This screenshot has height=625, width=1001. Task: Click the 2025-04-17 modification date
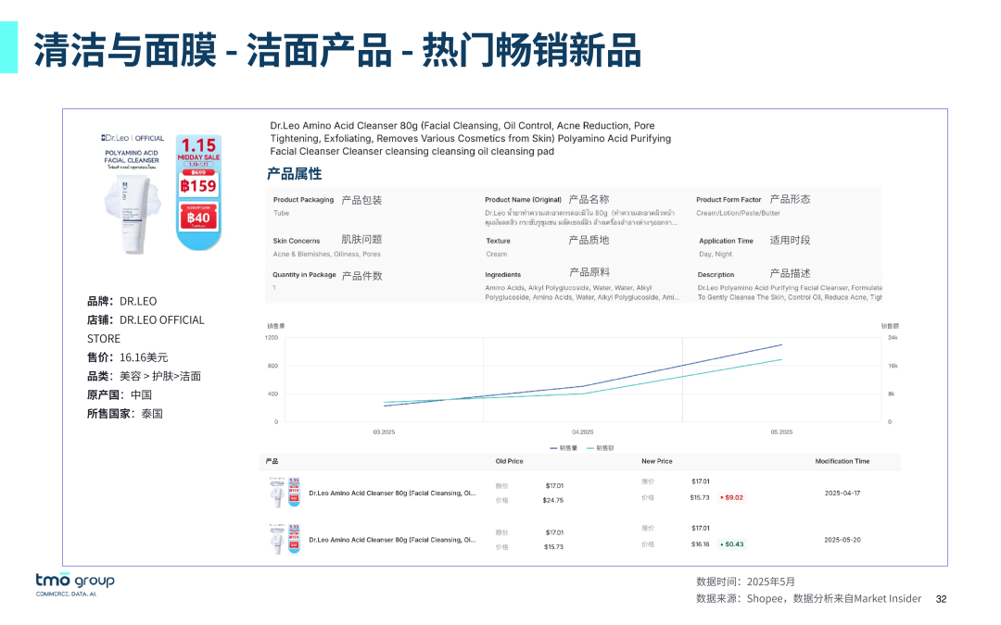coord(842,493)
